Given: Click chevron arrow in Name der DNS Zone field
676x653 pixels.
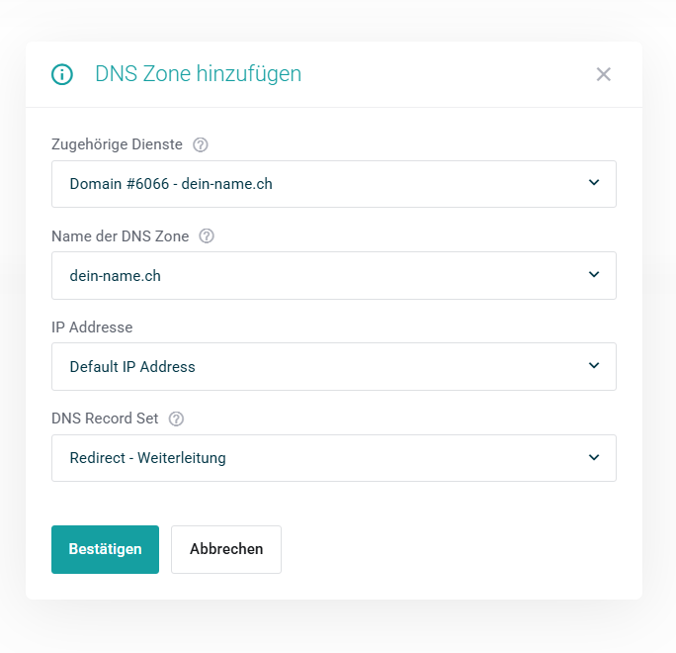Looking at the screenshot, I should click(594, 275).
